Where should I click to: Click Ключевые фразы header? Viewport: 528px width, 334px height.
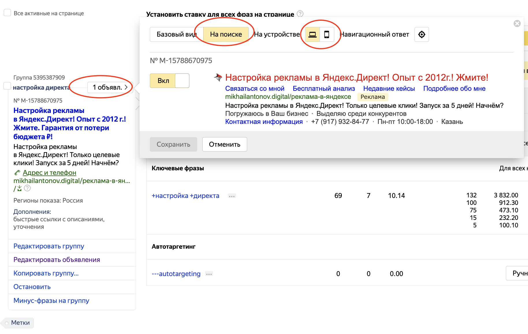pos(178,168)
